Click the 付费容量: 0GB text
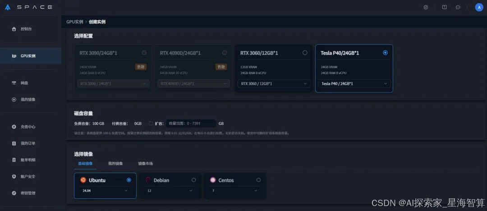Screen dimensions: 487x211 coord(127,124)
